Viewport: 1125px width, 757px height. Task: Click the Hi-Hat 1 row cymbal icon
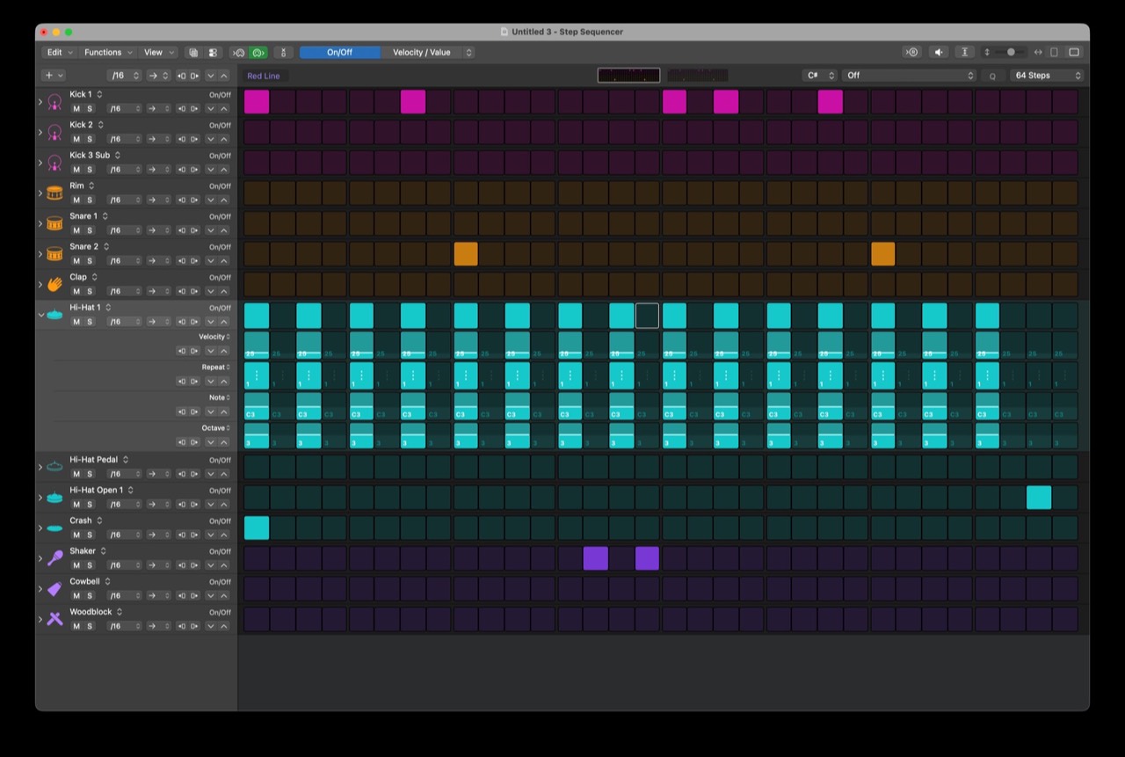[54, 315]
